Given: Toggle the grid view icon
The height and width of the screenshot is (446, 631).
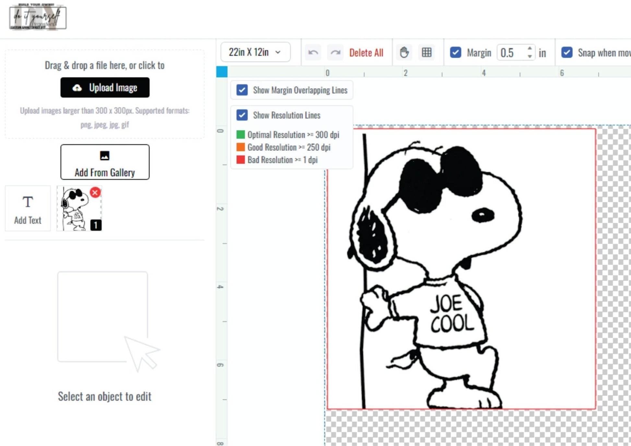Looking at the screenshot, I should tap(426, 52).
